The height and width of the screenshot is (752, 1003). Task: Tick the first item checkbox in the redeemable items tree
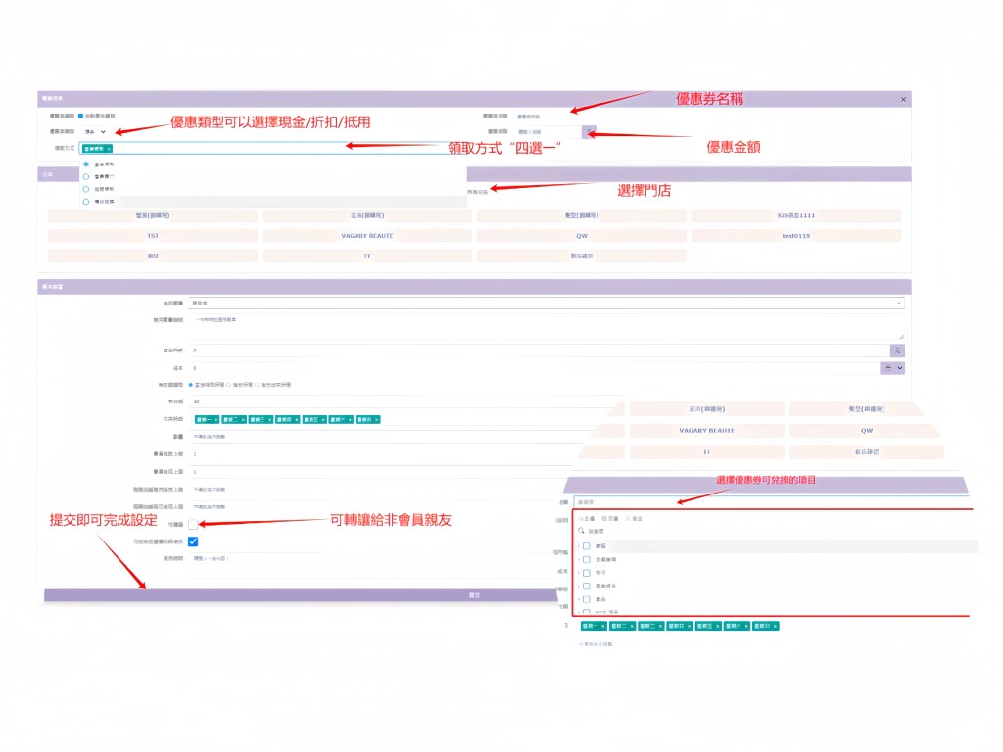tap(587, 546)
